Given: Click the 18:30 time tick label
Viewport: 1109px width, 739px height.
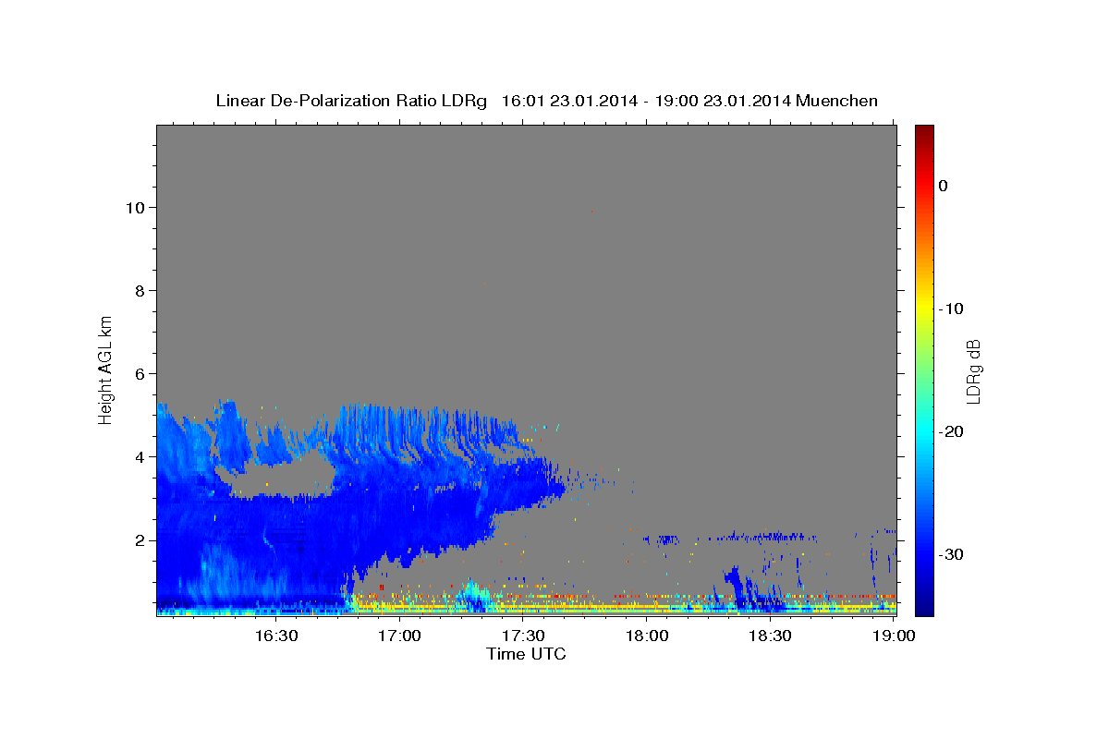Looking at the screenshot, I should click(770, 636).
